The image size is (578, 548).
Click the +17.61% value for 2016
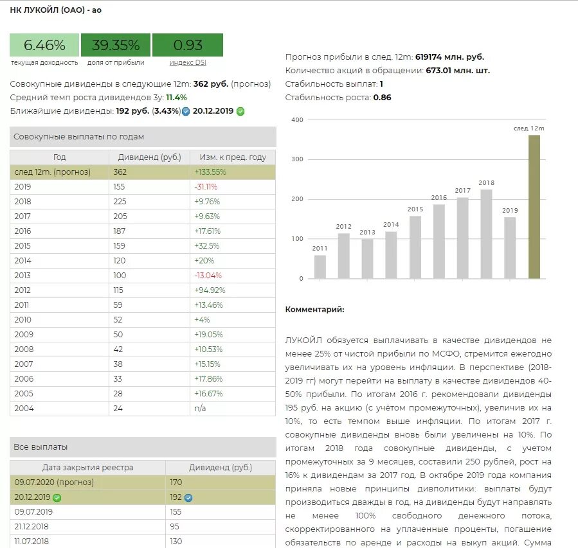208,231
